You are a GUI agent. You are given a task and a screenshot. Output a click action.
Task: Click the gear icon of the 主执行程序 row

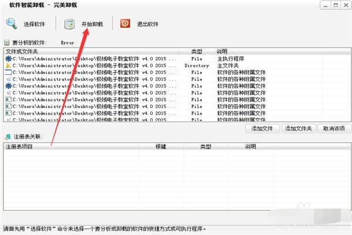[9, 59]
